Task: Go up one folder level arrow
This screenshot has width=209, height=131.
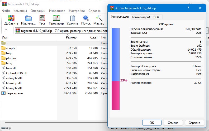Action: pyautogui.click(x=6, y=31)
